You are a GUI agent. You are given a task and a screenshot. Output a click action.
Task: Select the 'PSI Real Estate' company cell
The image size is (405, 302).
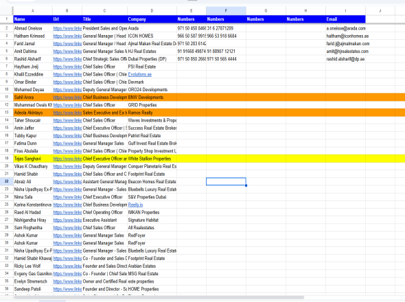tap(152, 67)
